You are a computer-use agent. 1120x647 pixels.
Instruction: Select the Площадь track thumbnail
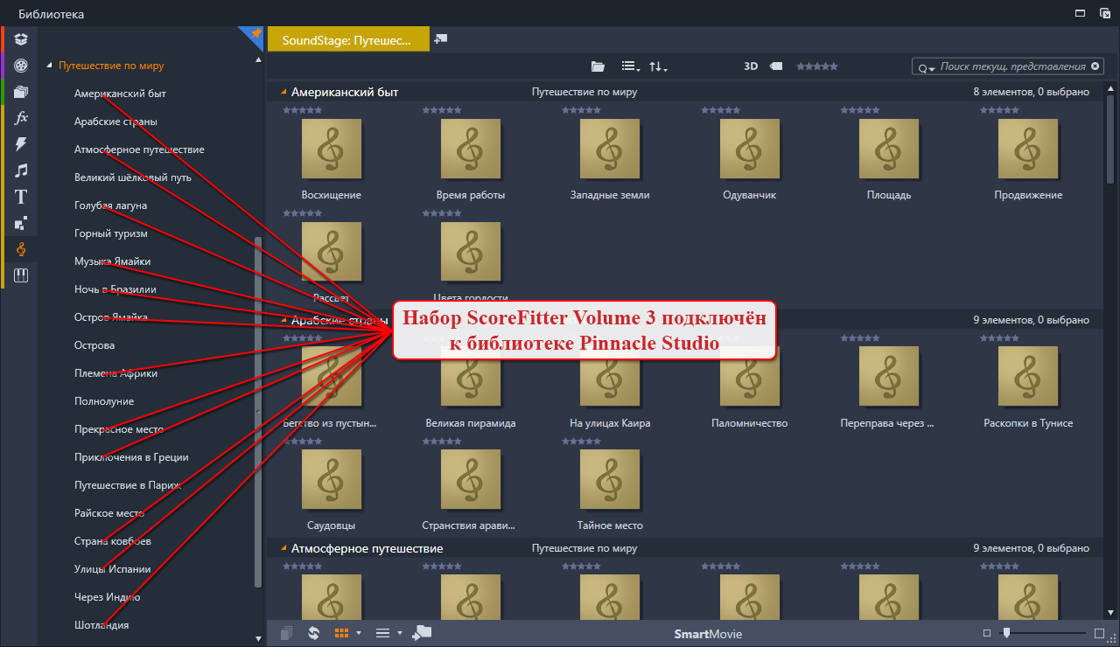[x=889, y=149]
